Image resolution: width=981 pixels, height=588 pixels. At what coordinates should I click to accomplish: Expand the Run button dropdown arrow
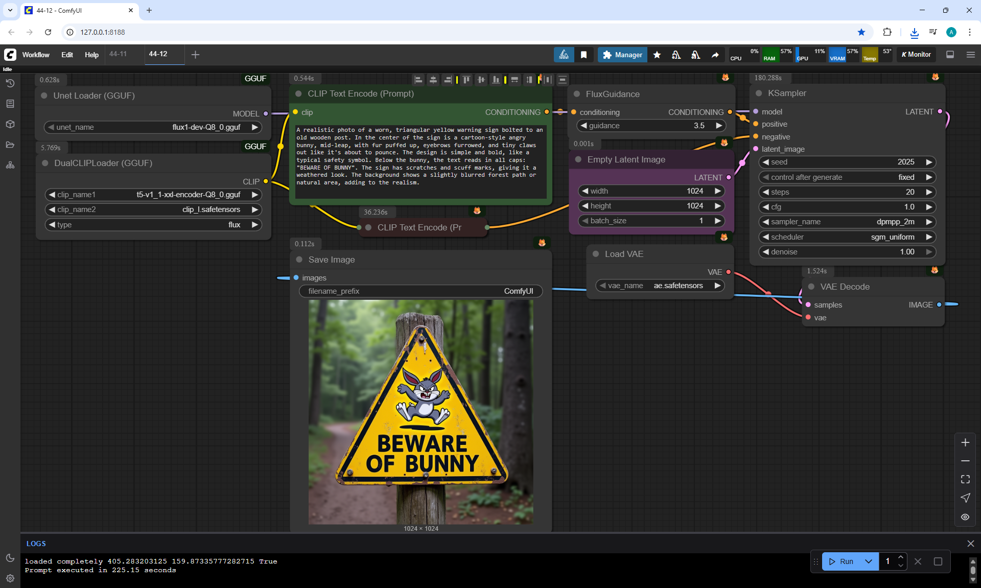click(x=869, y=561)
